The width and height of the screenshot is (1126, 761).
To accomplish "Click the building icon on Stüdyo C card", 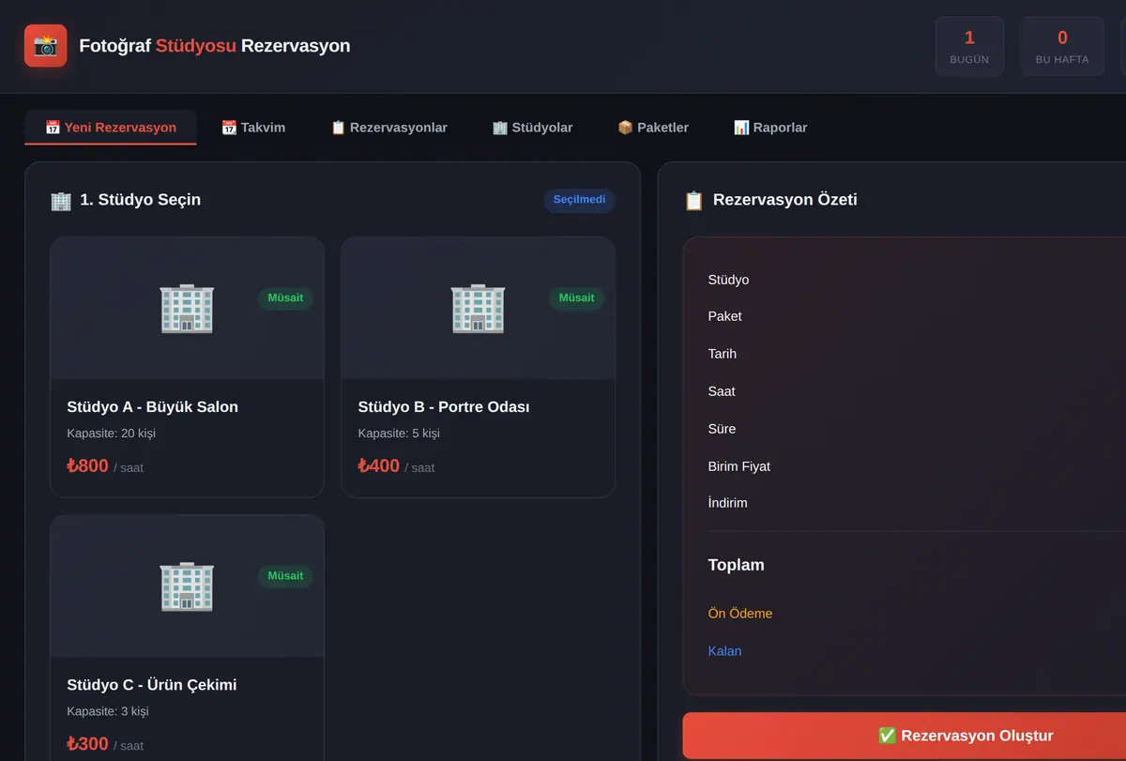I will click(x=187, y=586).
